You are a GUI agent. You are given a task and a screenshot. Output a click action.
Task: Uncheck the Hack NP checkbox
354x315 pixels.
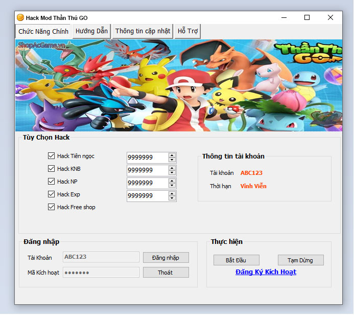coord(51,182)
